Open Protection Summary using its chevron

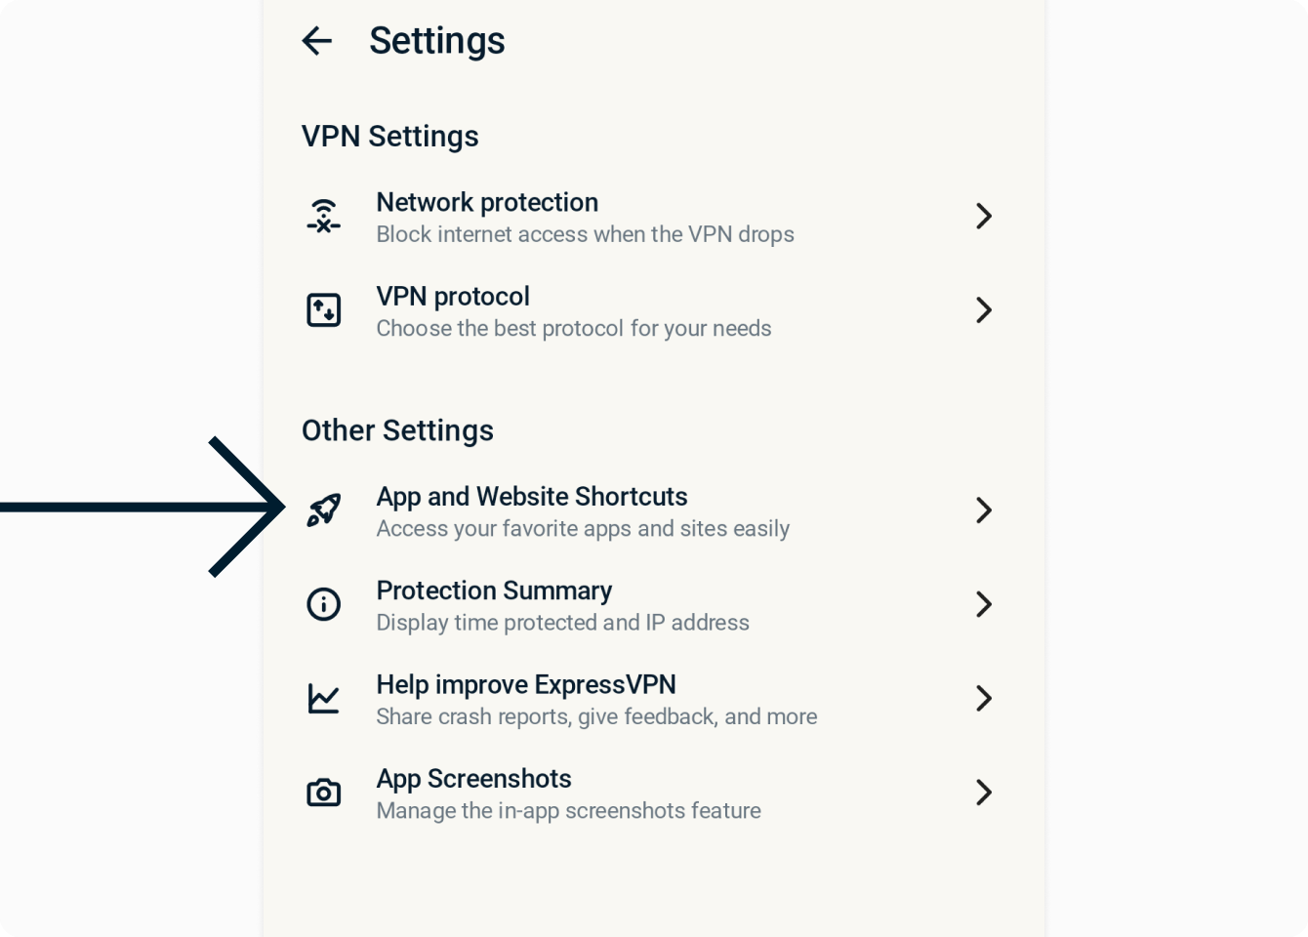pos(984,604)
